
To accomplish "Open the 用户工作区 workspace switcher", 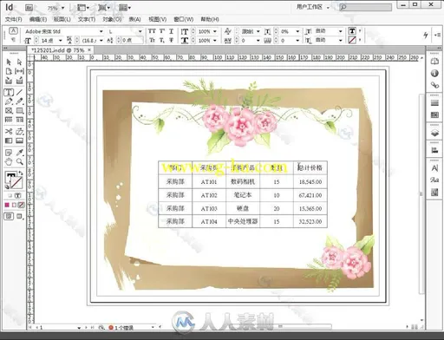I will pyautogui.click(x=313, y=7).
